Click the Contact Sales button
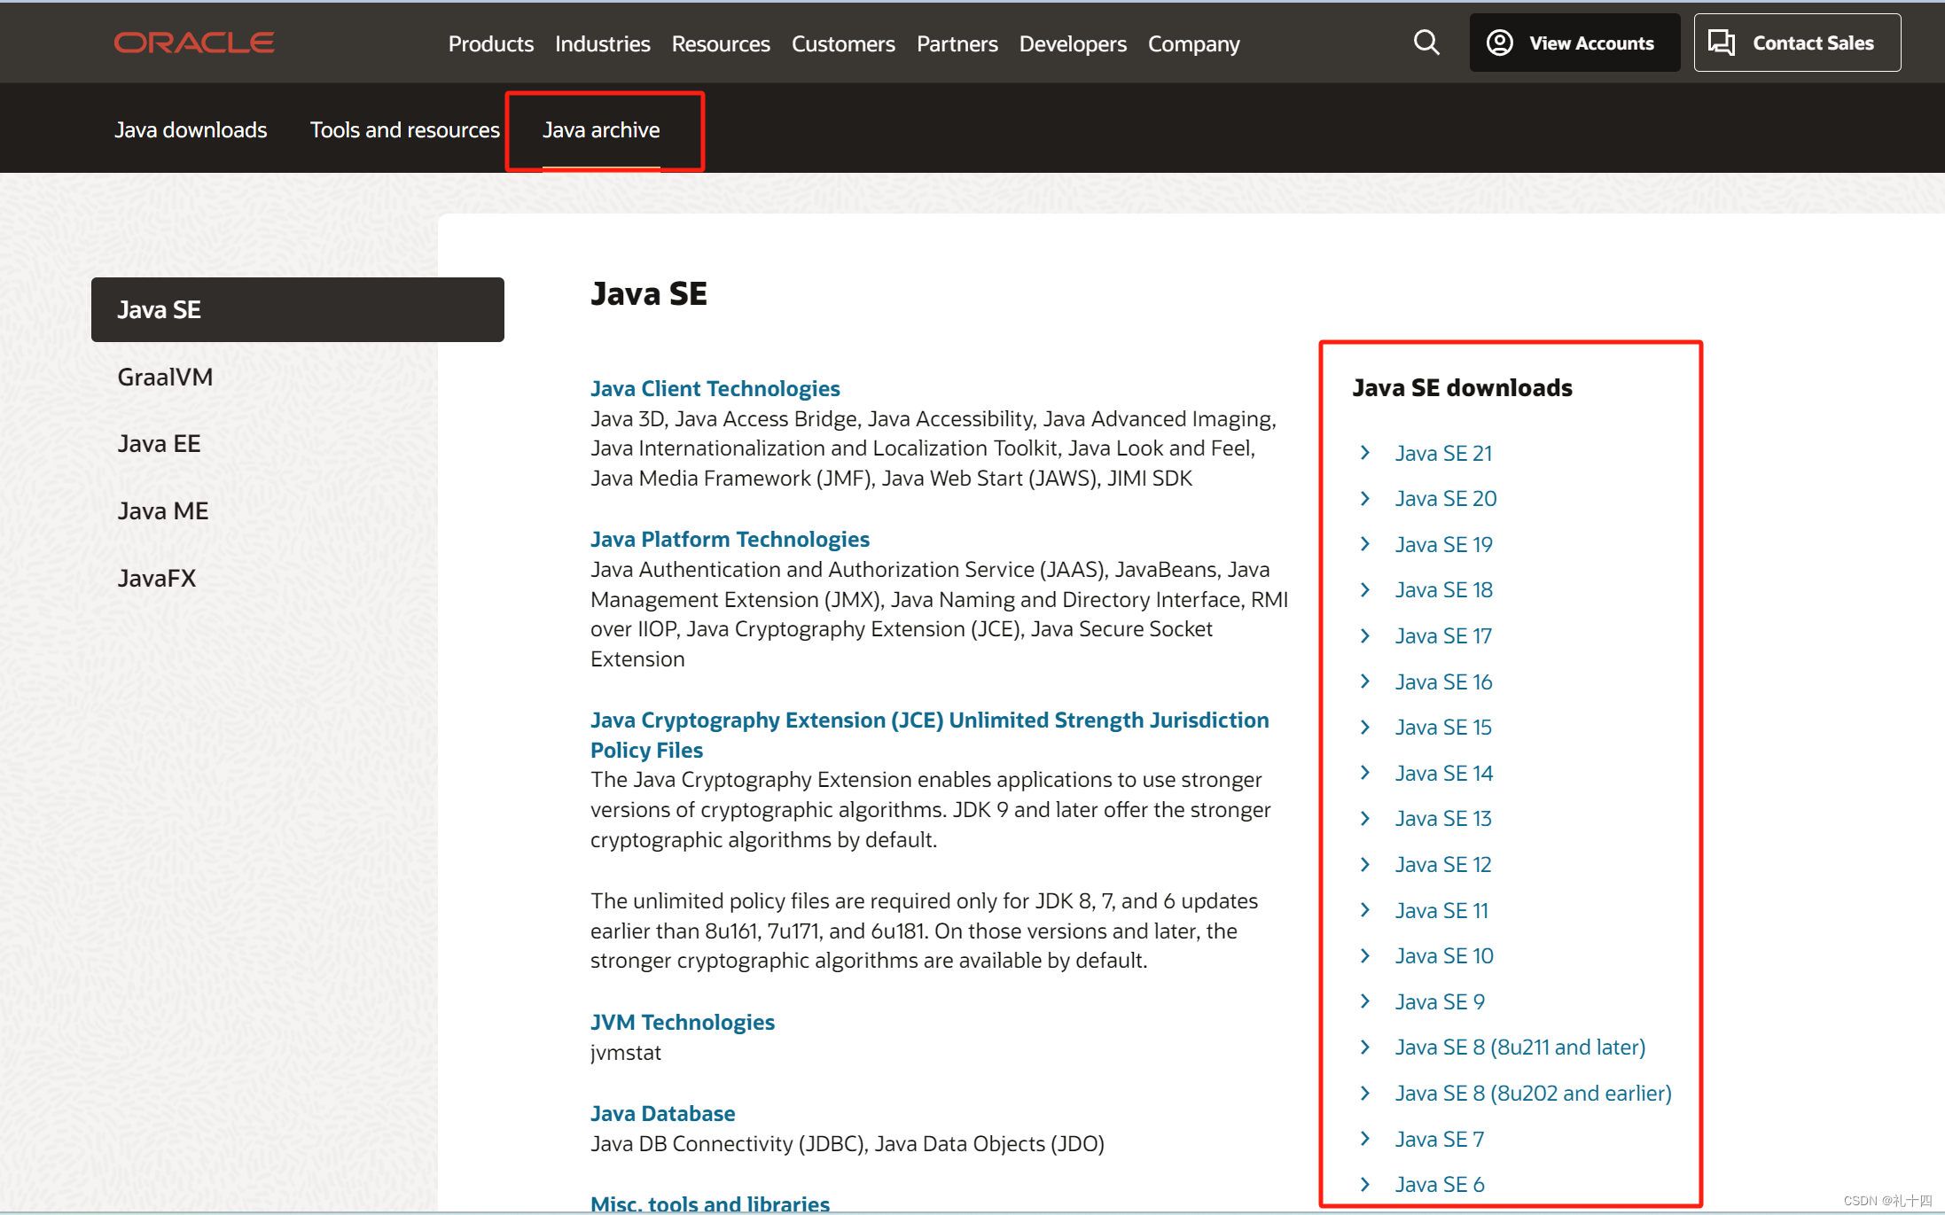The image size is (1945, 1215). click(x=1797, y=43)
